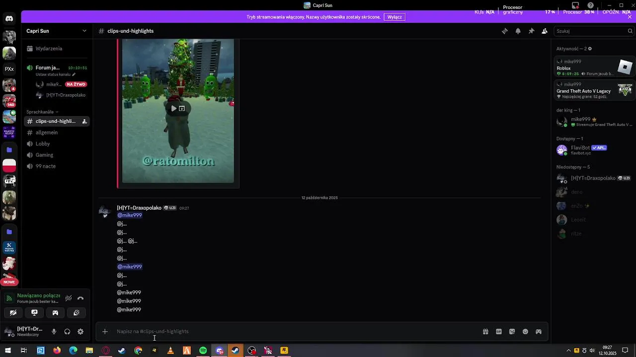Click the first @mike999 mention link
Viewport: 636px width, 357px height.
pyautogui.click(x=130, y=215)
